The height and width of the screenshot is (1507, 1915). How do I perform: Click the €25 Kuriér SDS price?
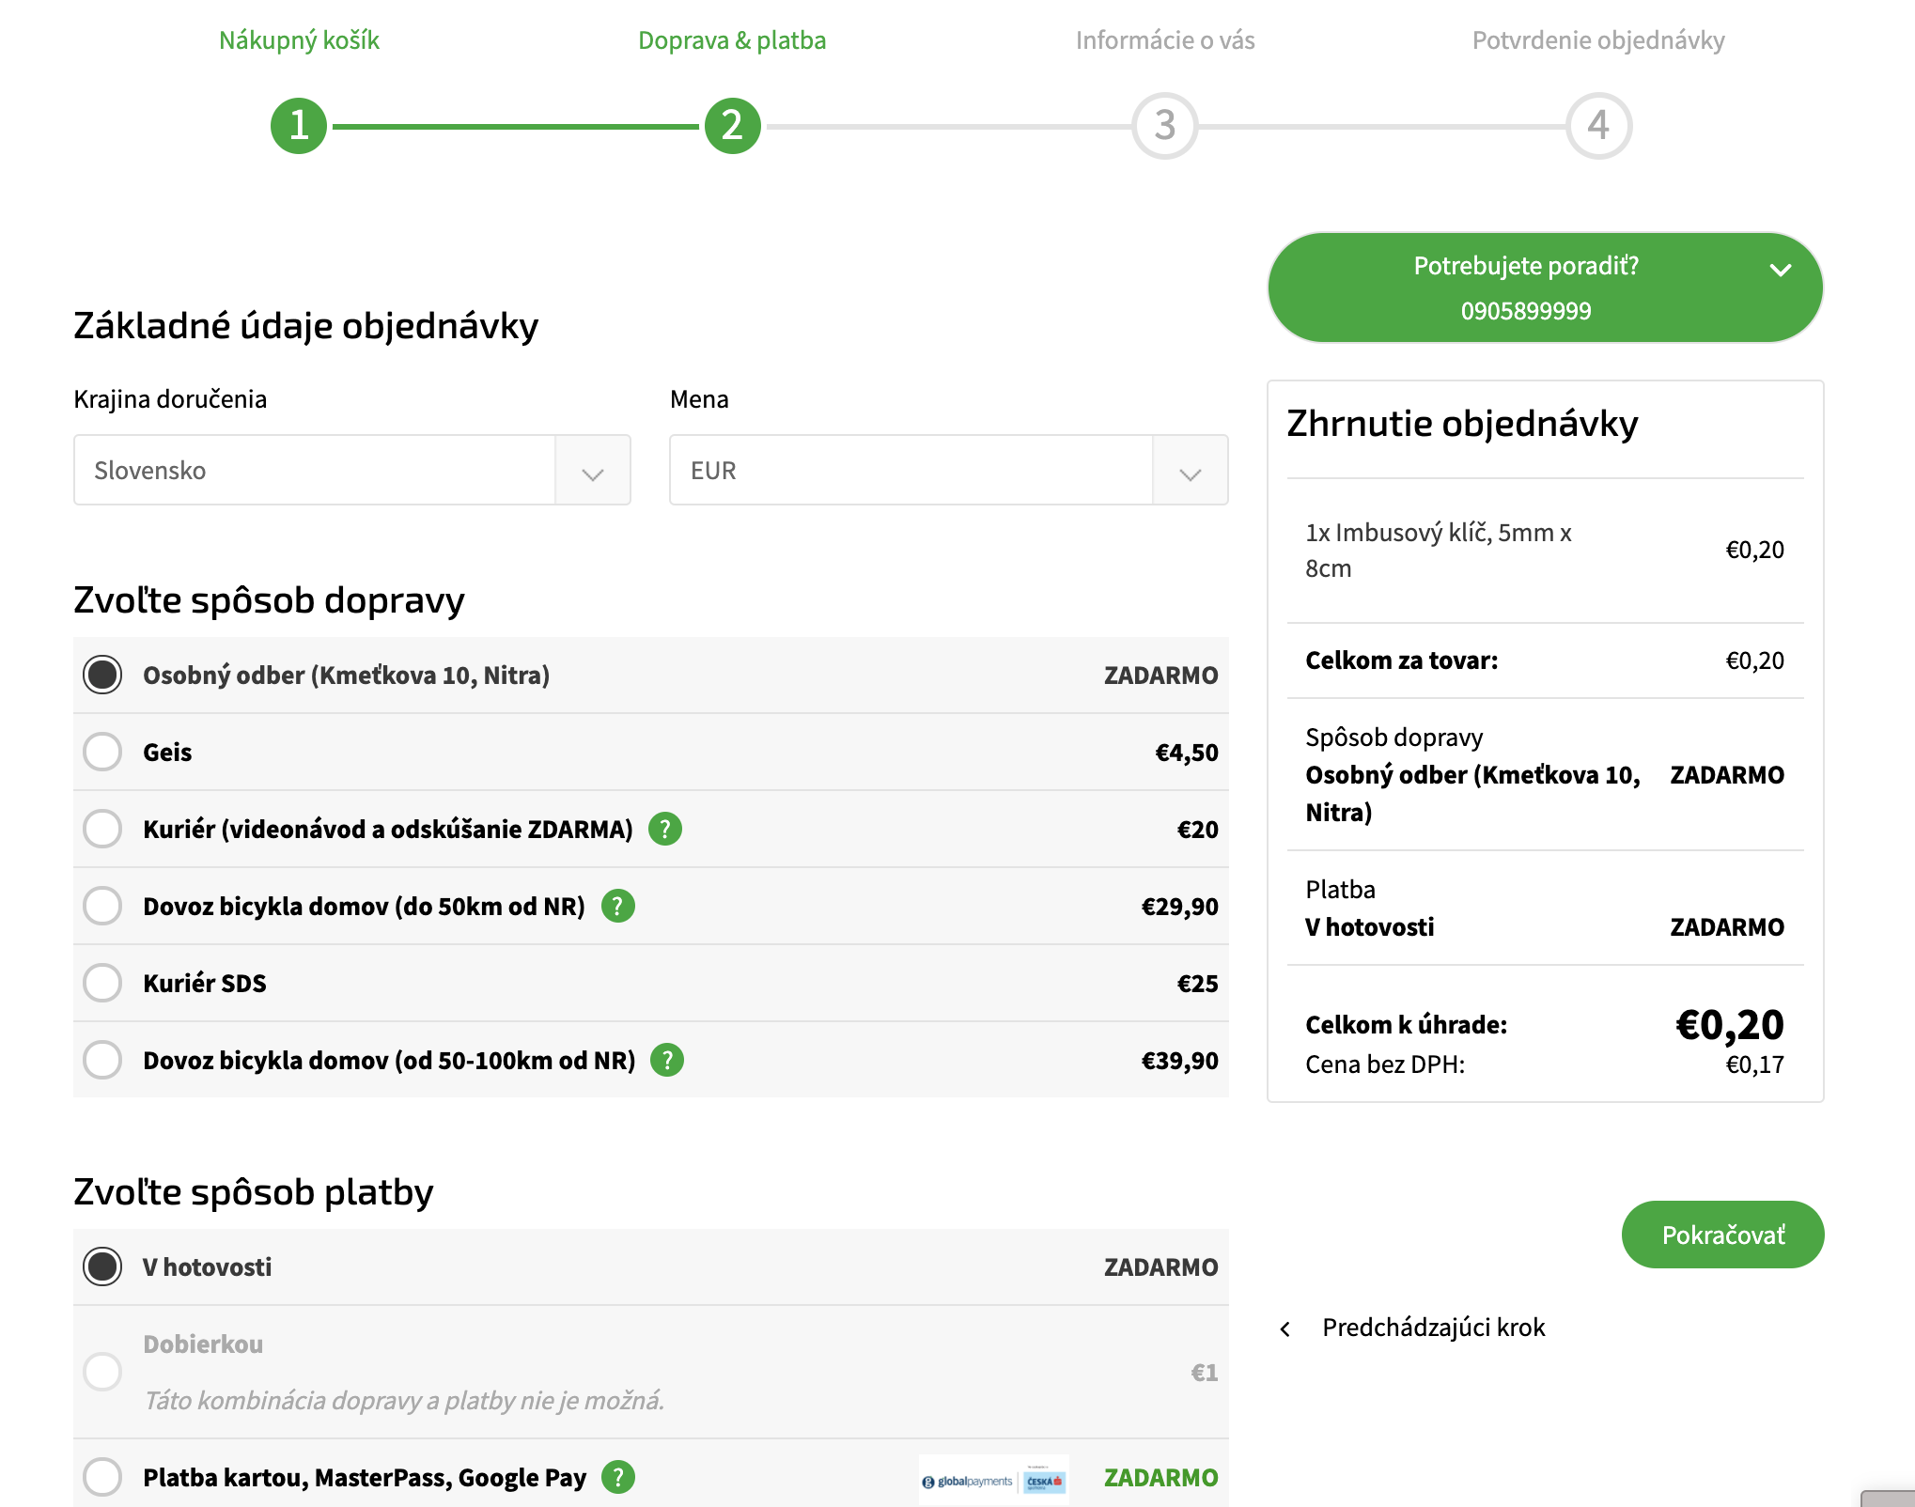[x=1198, y=984]
